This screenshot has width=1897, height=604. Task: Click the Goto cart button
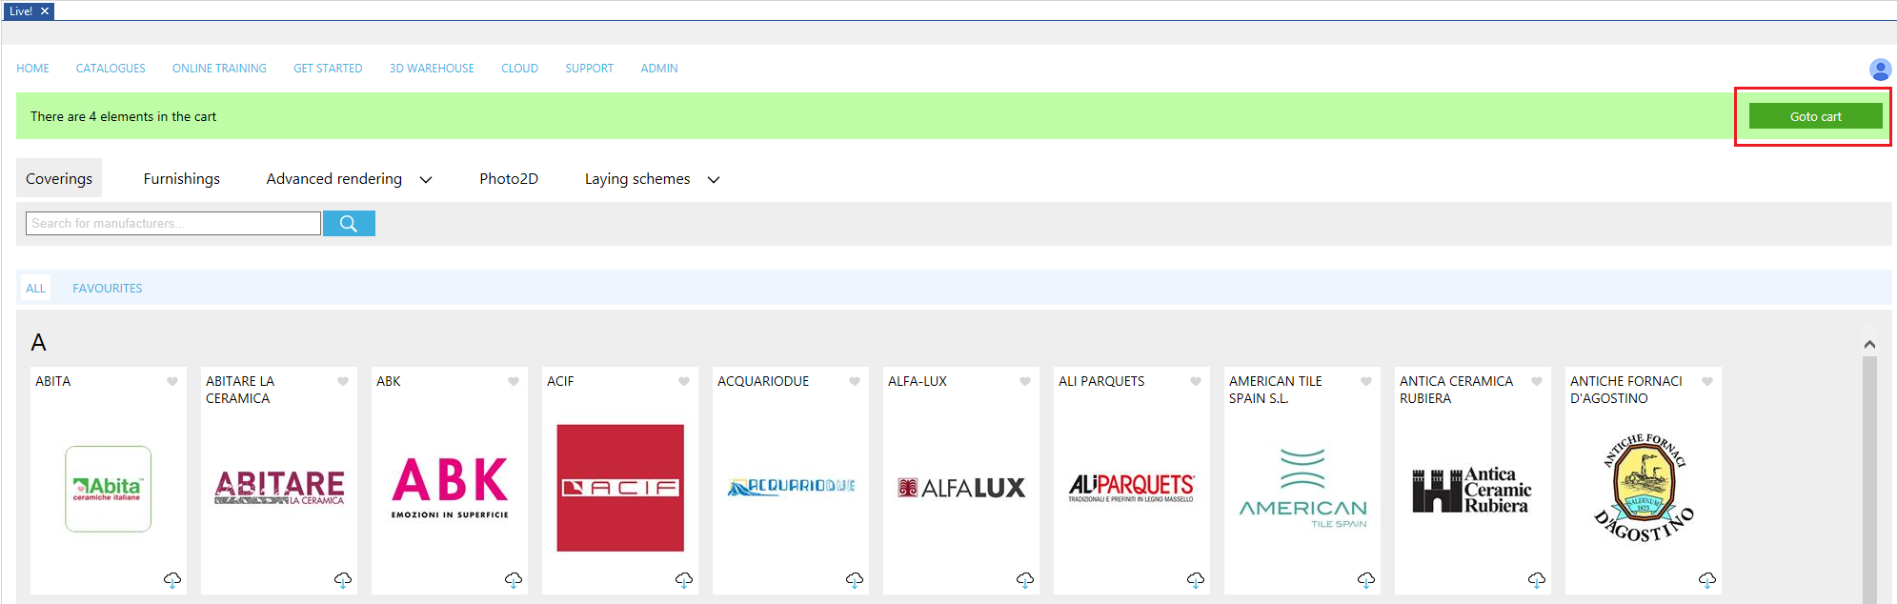pyautogui.click(x=1815, y=116)
